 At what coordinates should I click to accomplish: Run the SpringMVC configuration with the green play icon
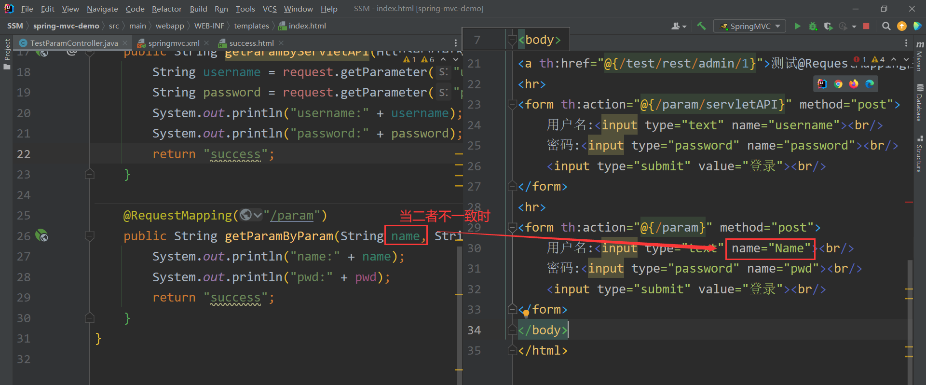(797, 26)
